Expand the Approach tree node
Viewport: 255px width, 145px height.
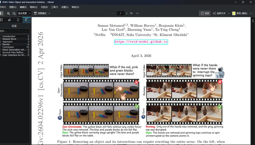click(1, 42)
